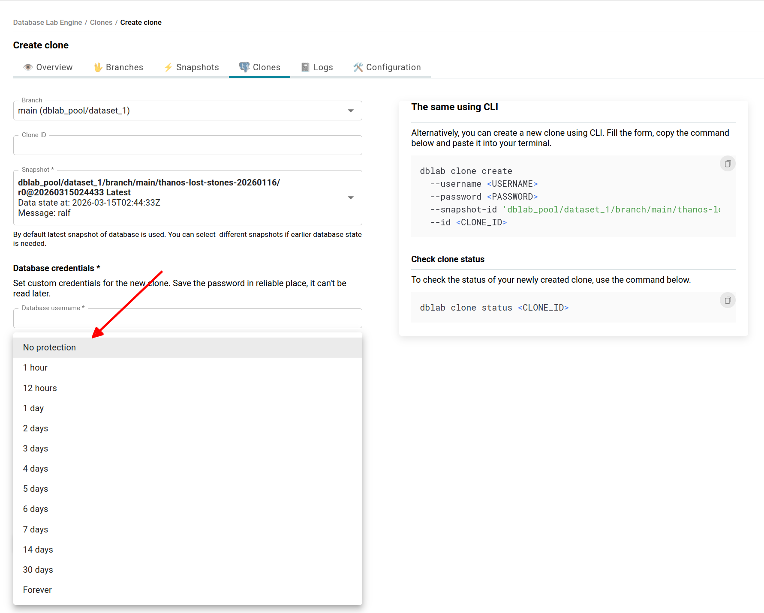Click the Logs tab icon
The height and width of the screenshot is (613, 764).
pyautogui.click(x=305, y=67)
